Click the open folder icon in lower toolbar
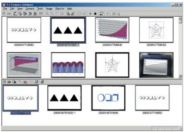Viewport: 184px width, 132px height. (x=9, y=82)
